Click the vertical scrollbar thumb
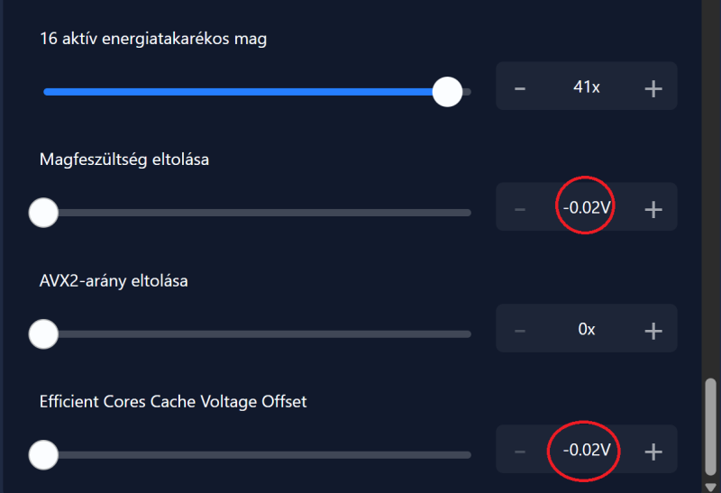 pyautogui.click(x=710, y=428)
